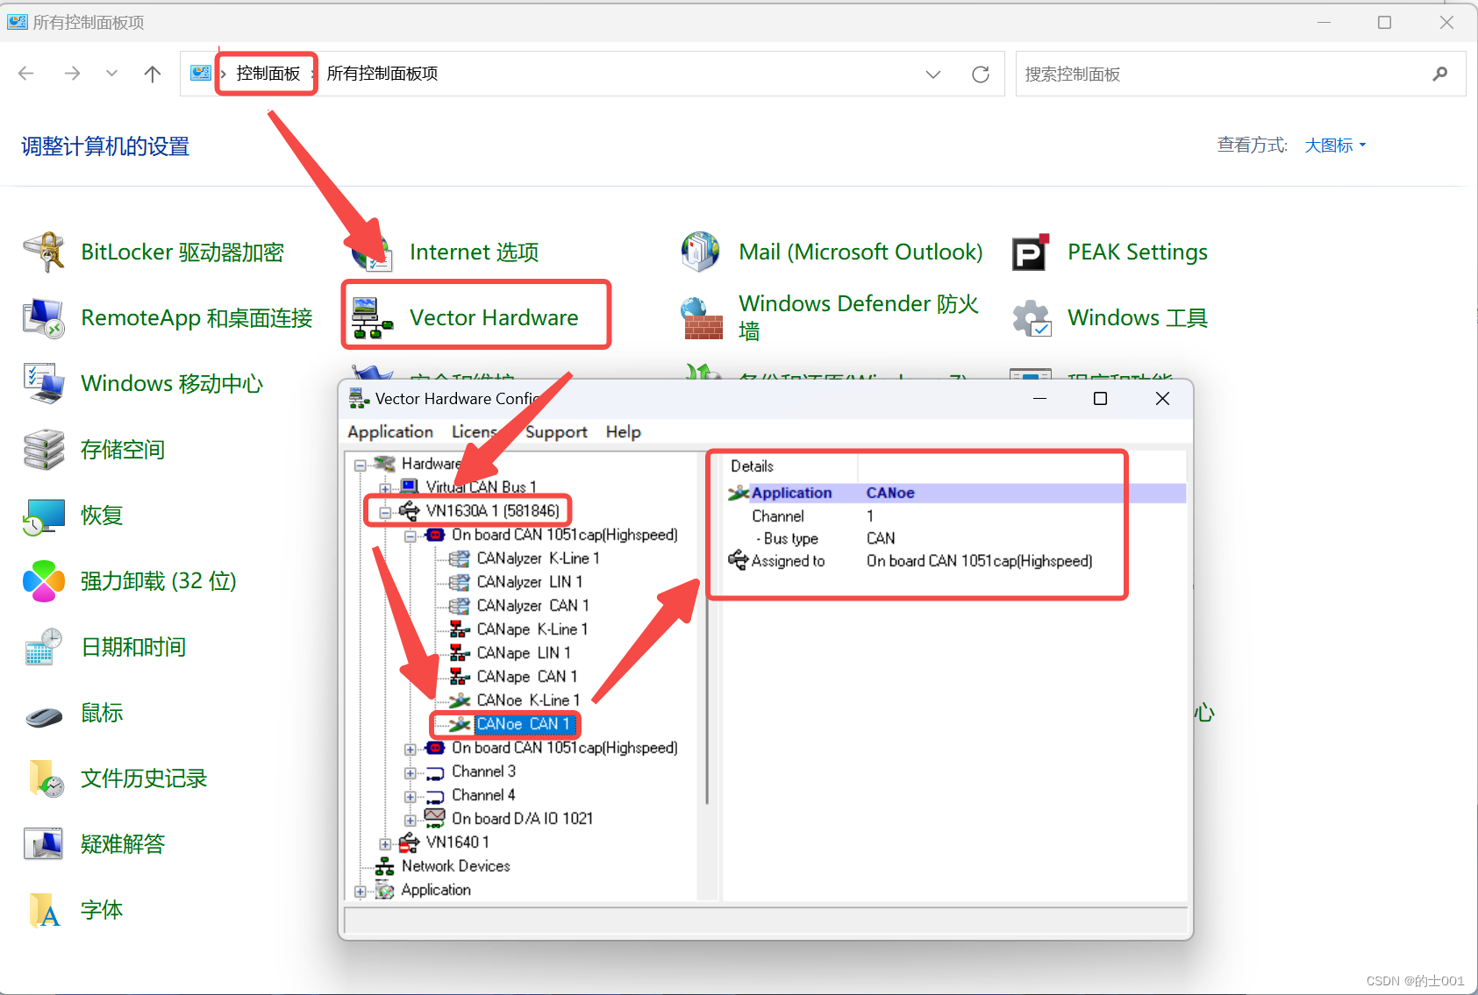Select Network Devices node
Screen dimensions: 1478x995
point(456,866)
